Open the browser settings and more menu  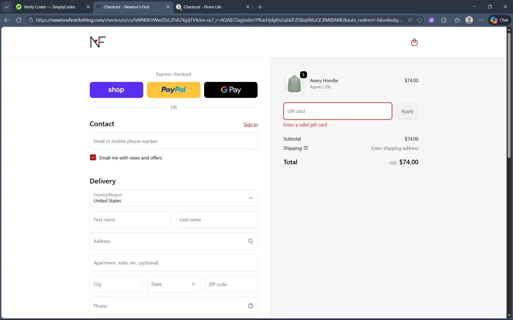click(x=481, y=20)
